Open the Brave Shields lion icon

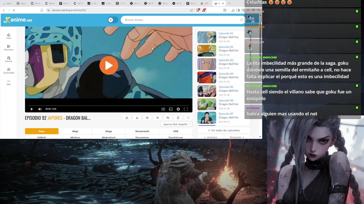coord(198,10)
